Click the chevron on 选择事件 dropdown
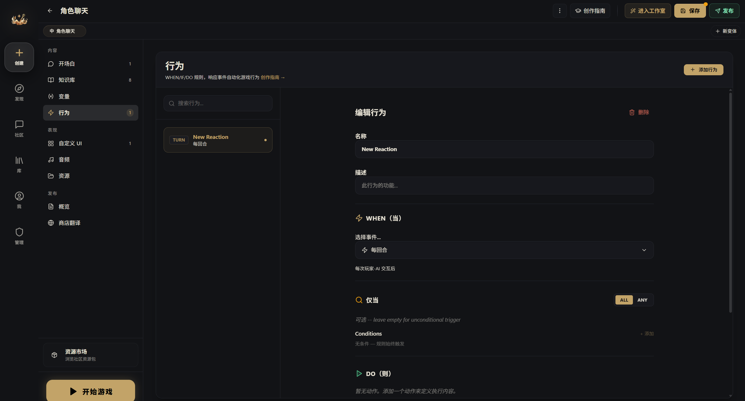 (x=644, y=250)
